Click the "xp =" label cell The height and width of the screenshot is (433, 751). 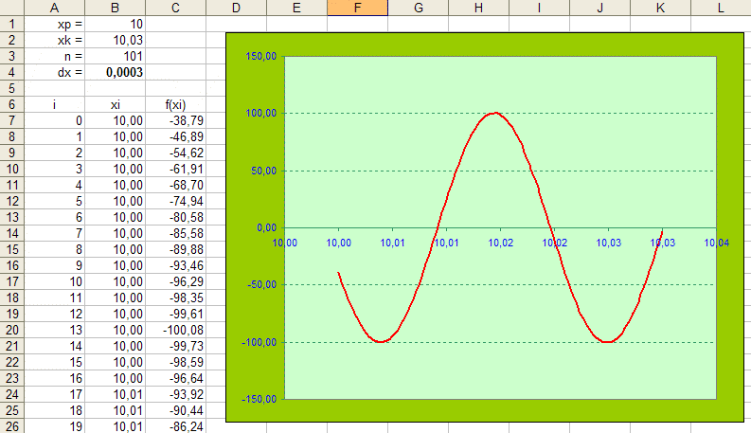click(55, 24)
